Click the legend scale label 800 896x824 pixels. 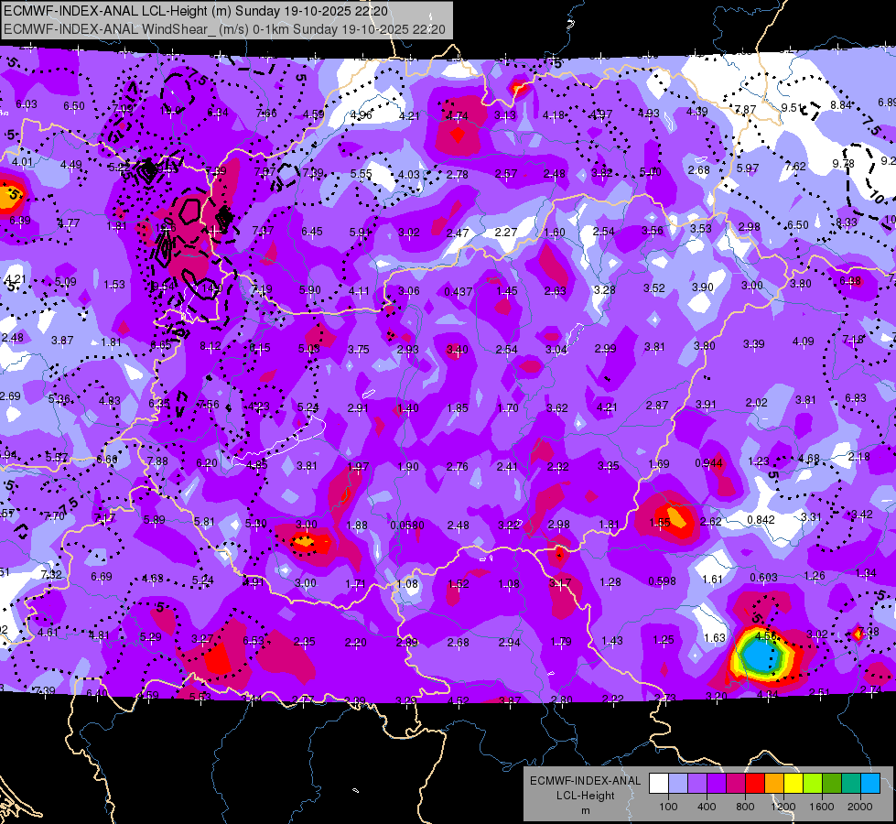[745, 807]
